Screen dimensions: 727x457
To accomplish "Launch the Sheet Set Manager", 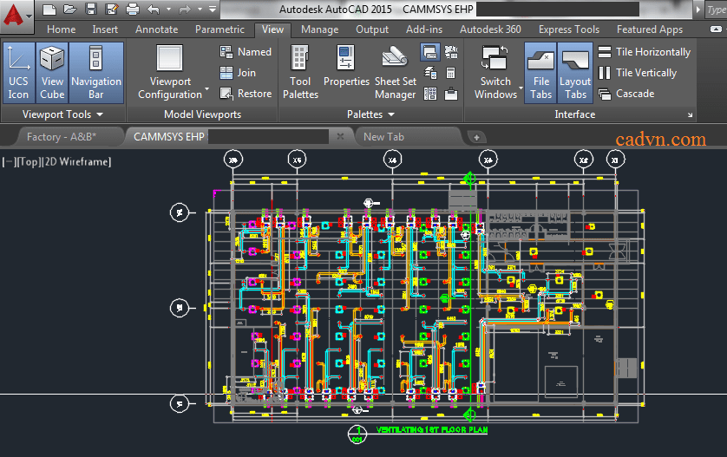I will [x=395, y=73].
